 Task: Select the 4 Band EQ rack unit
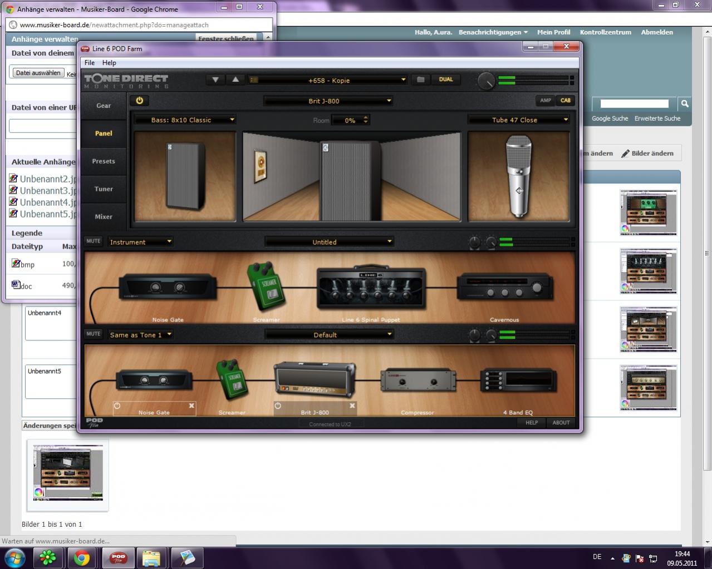click(x=518, y=381)
